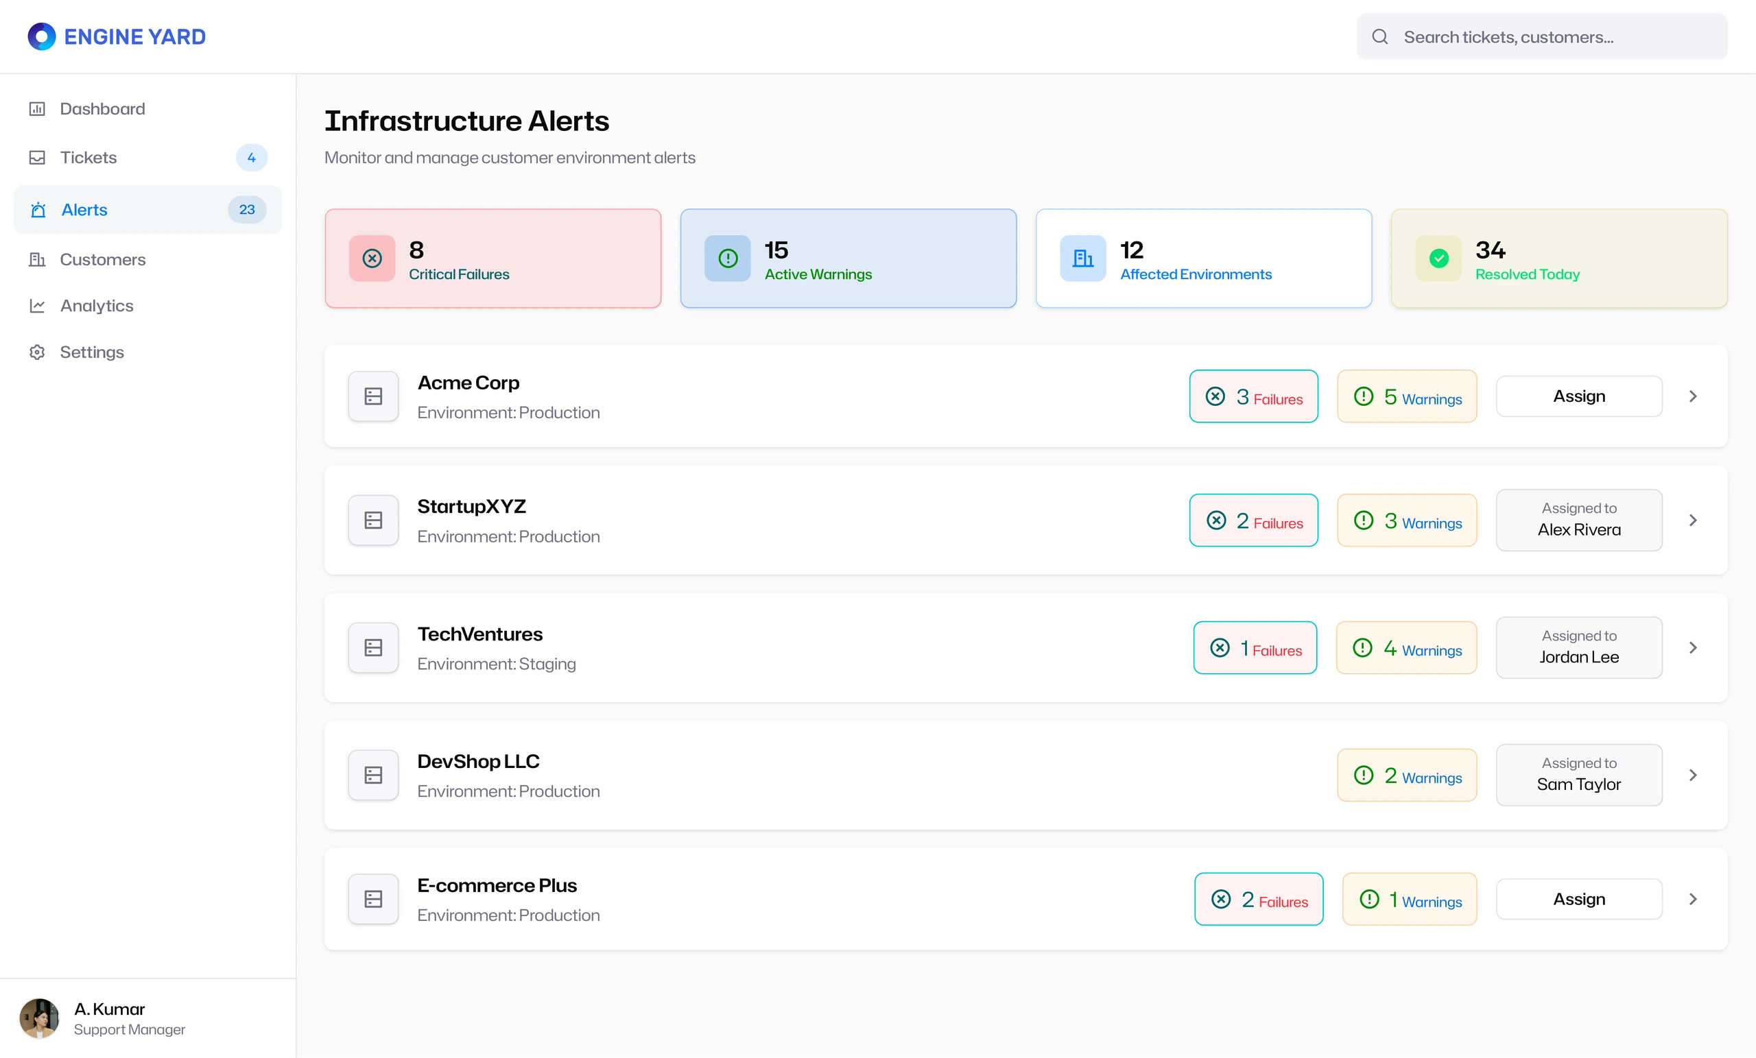This screenshot has height=1058, width=1756.
Task: Expand the TechVentures row chevron
Action: (1694, 648)
